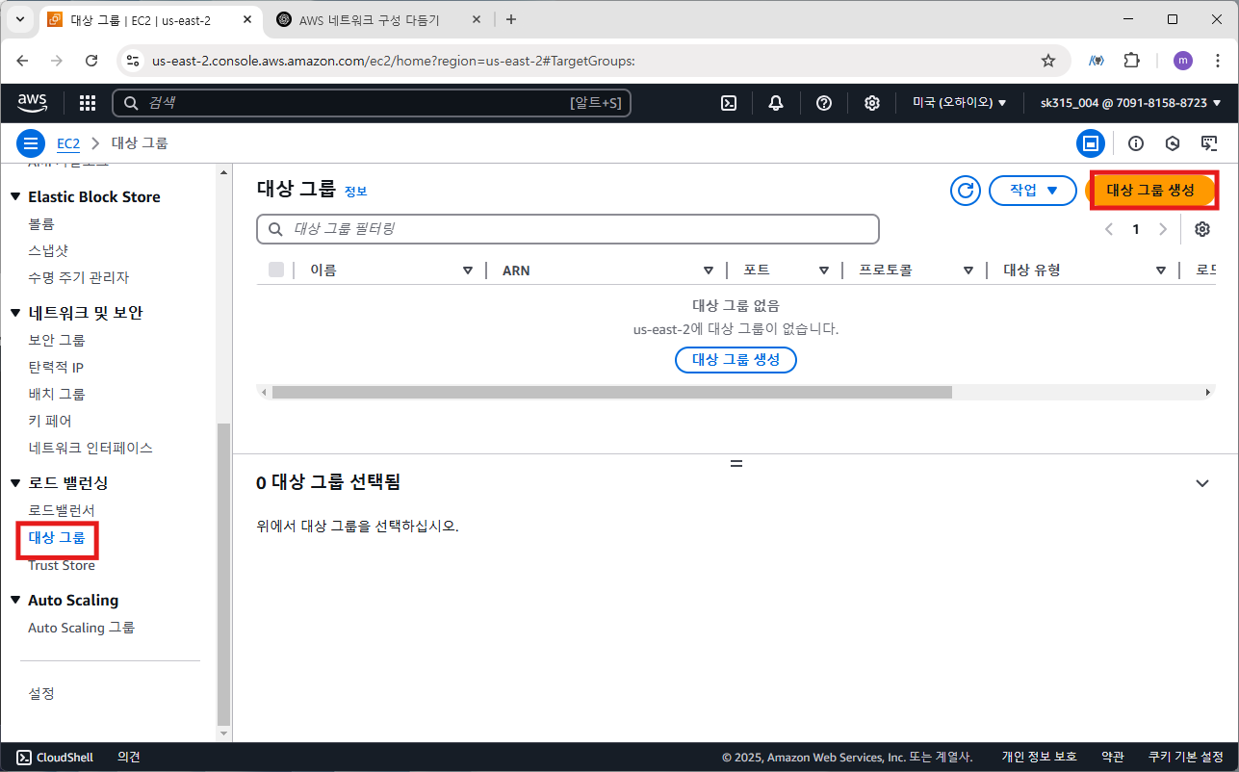The width and height of the screenshot is (1239, 772).
Task: Open 볼륨 in the sidebar
Action: point(41,223)
